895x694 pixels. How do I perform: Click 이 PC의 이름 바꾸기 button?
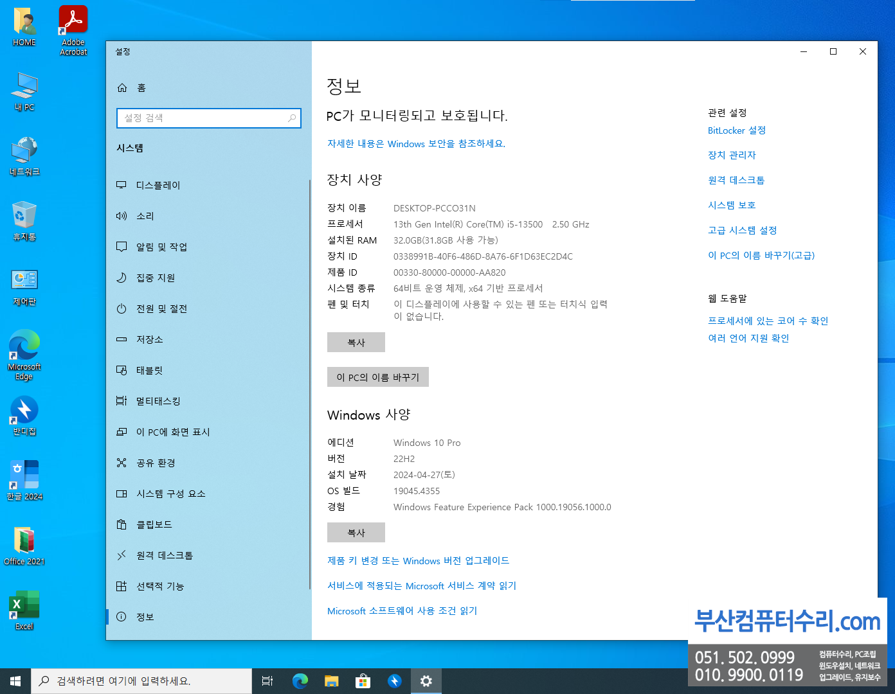(378, 377)
